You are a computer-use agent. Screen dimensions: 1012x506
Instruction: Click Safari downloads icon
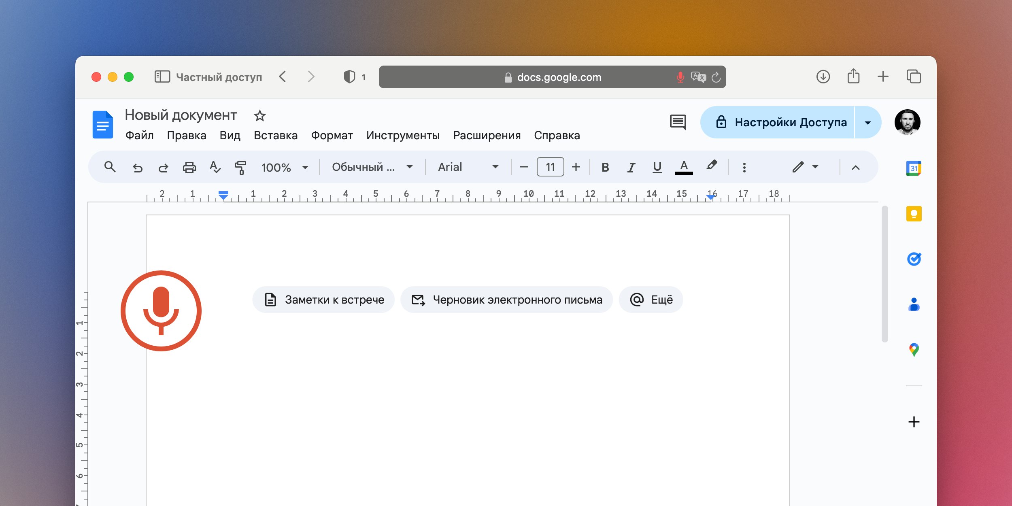coord(823,77)
